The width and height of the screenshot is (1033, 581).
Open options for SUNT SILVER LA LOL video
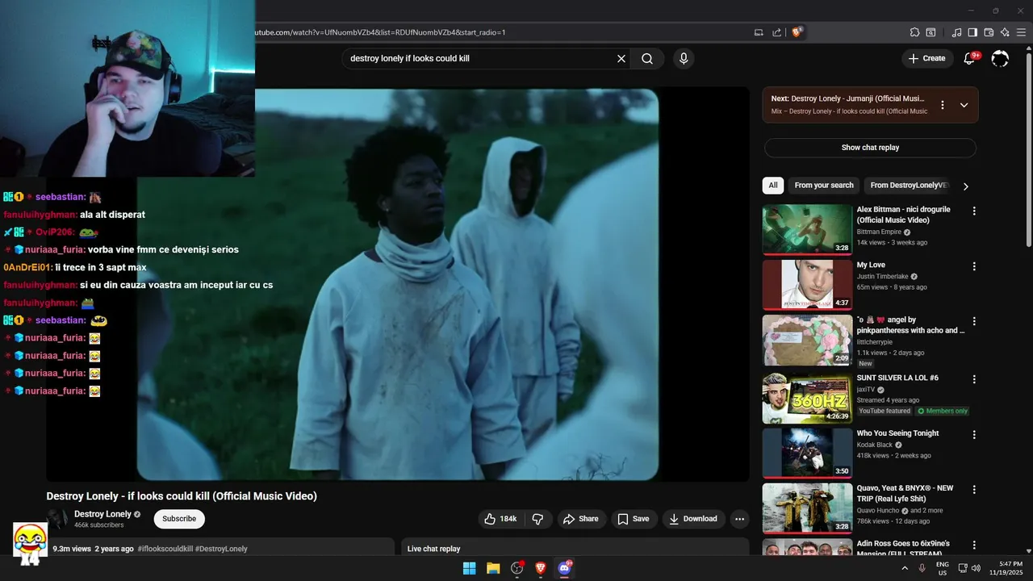[974, 378]
